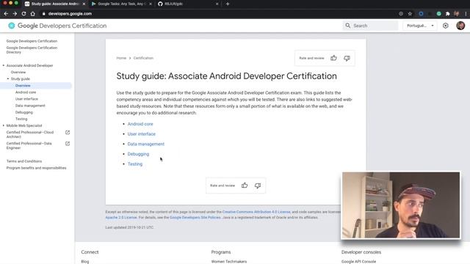Screen dimensions: 470x264
Task: Open the User interface link in list
Action: tap(142, 134)
